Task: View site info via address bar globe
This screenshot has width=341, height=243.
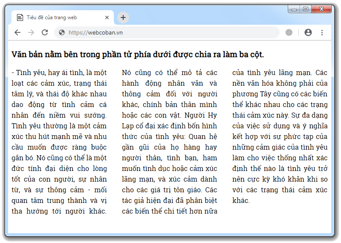Action: pyautogui.click(x=62, y=32)
